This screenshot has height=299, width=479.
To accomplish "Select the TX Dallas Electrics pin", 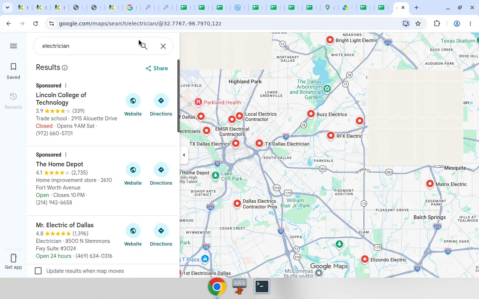I will [236, 143].
